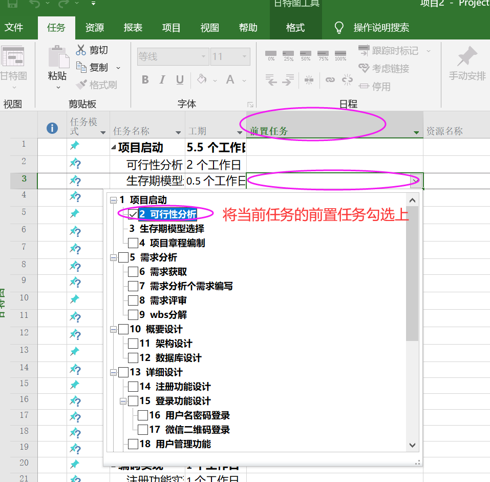
Task: Click the Link tasks chain icon
Action: pyautogui.click(x=330, y=80)
